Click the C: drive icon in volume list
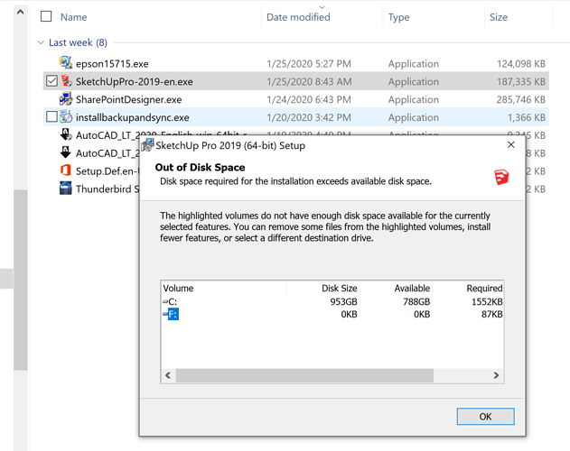The height and width of the screenshot is (451, 570). (165, 301)
